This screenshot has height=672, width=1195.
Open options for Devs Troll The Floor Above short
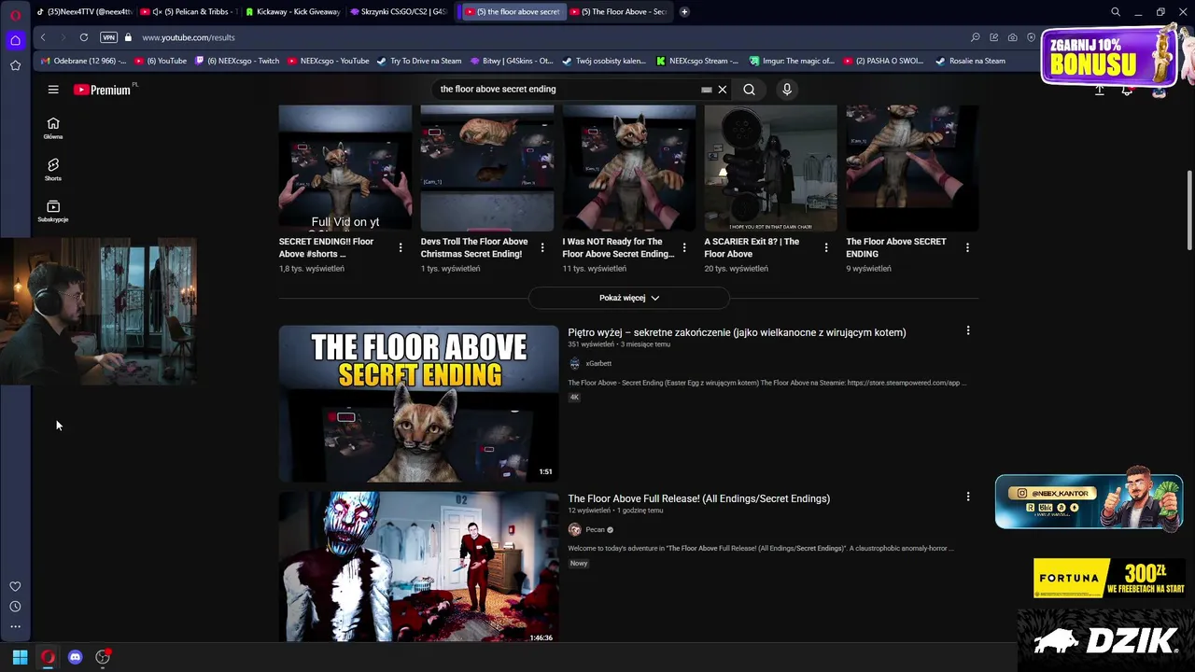coord(542,247)
